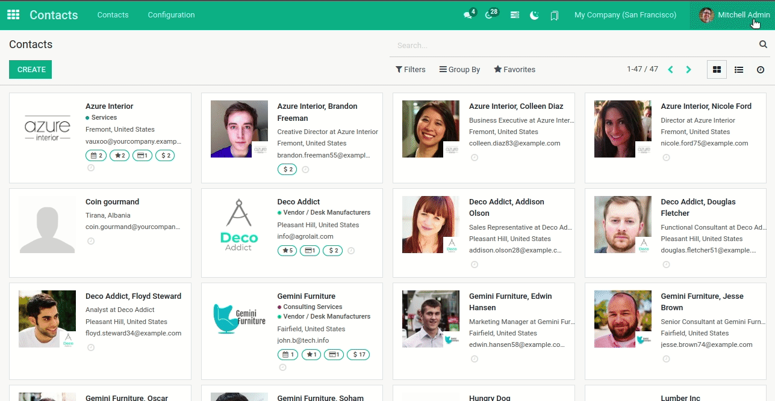Go to the next page of contacts
Screen dimensions: 775x401
coord(688,70)
